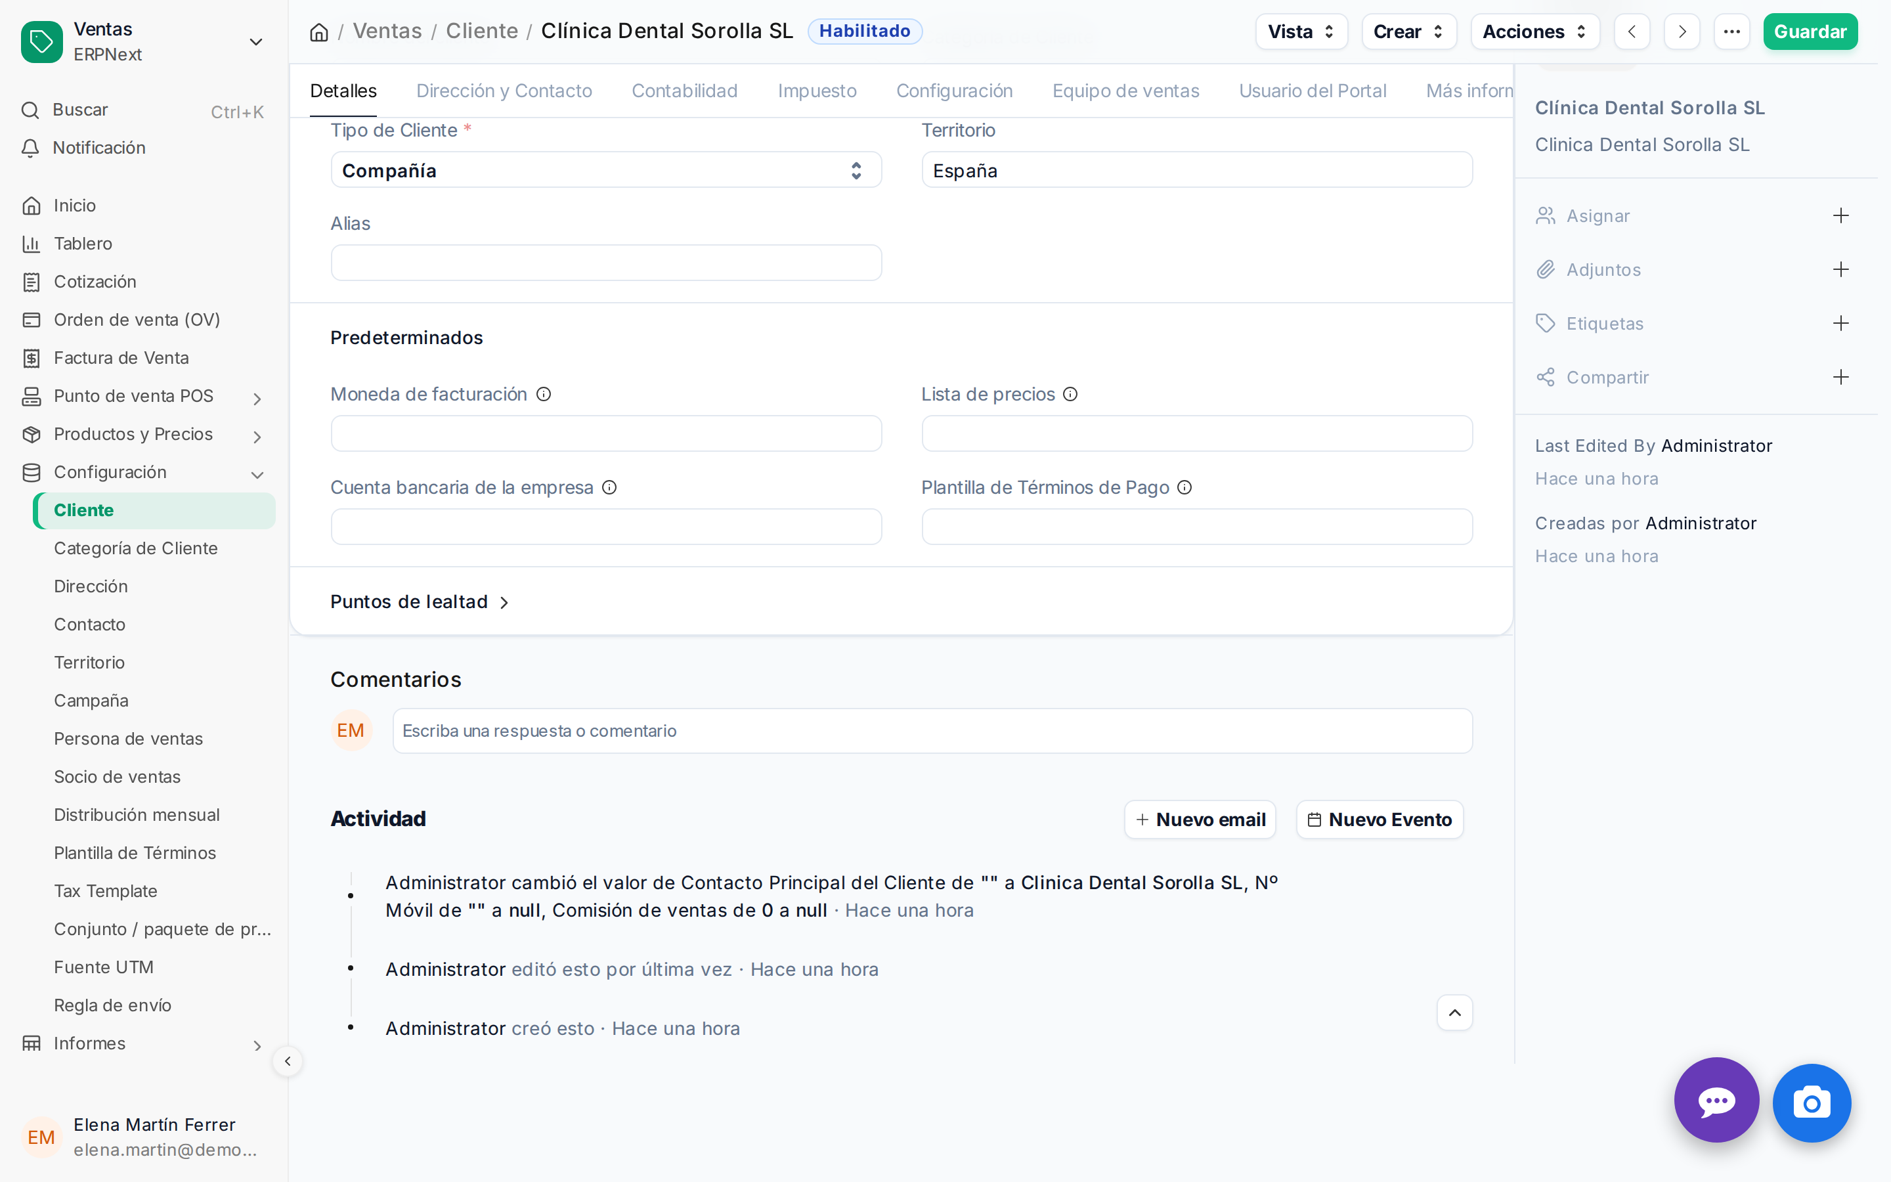Show info for Cuenta bancaria de la empresa
The width and height of the screenshot is (1891, 1182).
[x=609, y=488]
